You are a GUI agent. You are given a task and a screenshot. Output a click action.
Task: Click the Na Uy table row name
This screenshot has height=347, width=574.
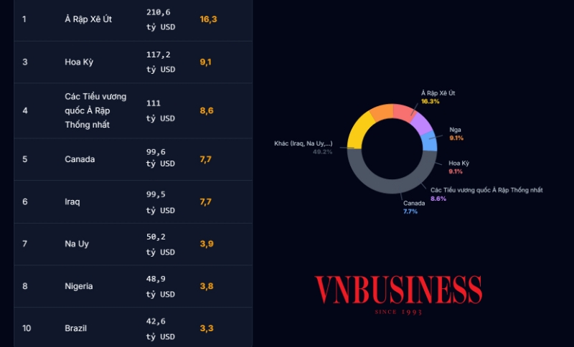pyautogui.click(x=76, y=244)
